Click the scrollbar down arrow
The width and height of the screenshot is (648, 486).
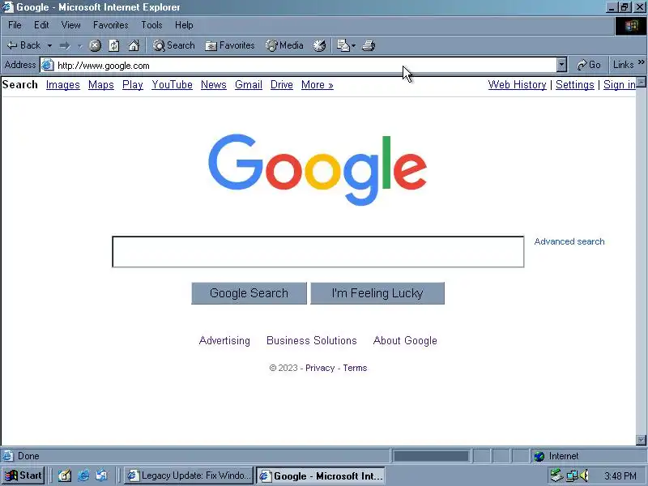click(x=641, y=440)
